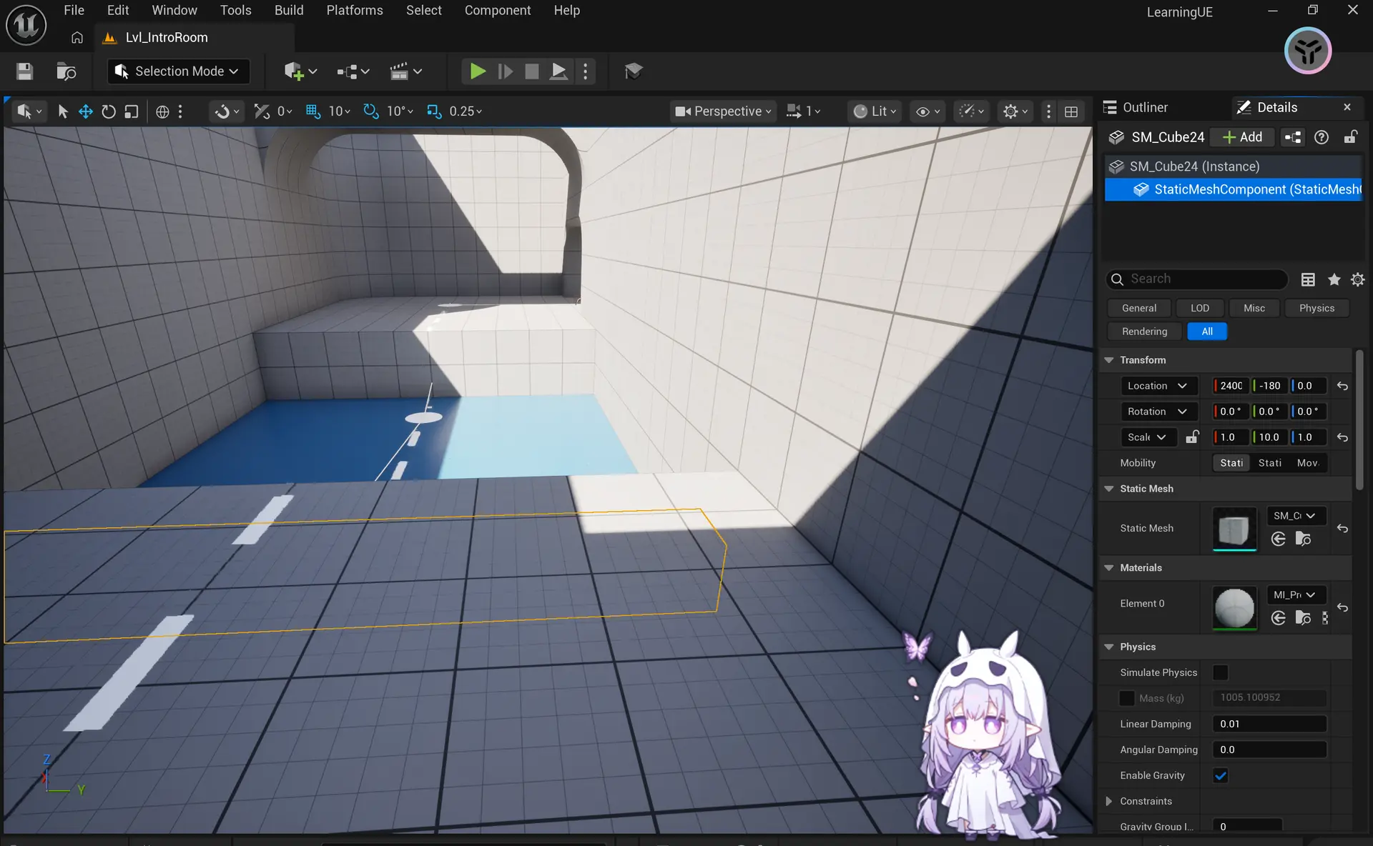Filter details by Rendering category

pos(1144,332)
